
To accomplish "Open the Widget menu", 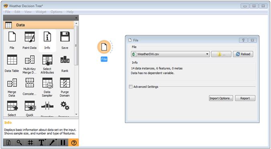I will pyautogui.click(x=41, y=12).
